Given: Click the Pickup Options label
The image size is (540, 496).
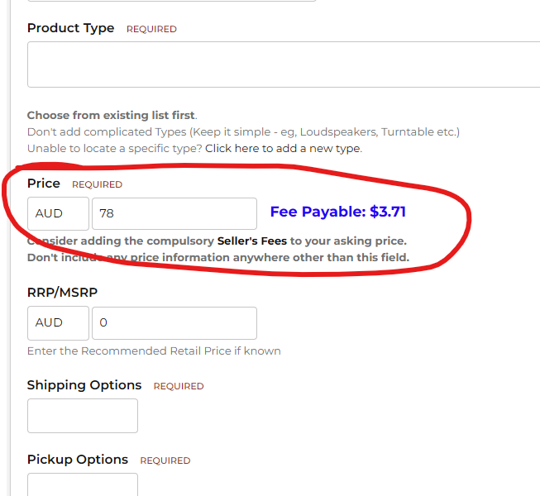Looking at the screenshot, I should (78, 460).
